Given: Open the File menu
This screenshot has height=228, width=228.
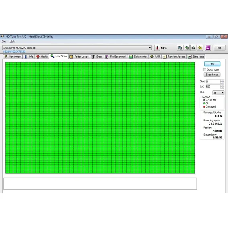Looking at the screenshot, I should click(4, 41).
